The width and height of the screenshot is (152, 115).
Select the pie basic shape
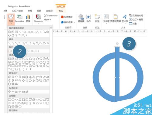pos(16,62)
